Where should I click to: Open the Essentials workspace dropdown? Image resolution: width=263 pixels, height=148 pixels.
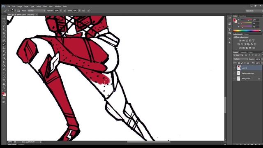254,11
